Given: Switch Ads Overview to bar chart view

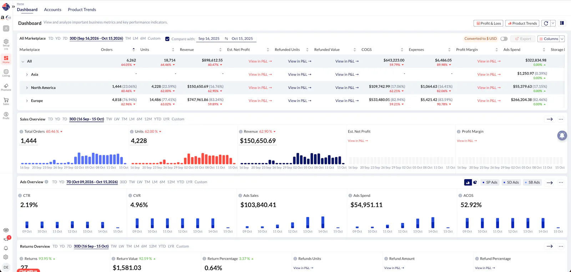Looking at the screenshot, I should click(x=468, y=182).
